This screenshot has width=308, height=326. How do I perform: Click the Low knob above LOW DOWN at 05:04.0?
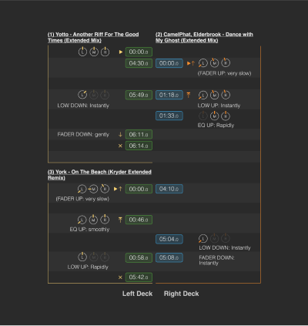[x=203, y=239]
